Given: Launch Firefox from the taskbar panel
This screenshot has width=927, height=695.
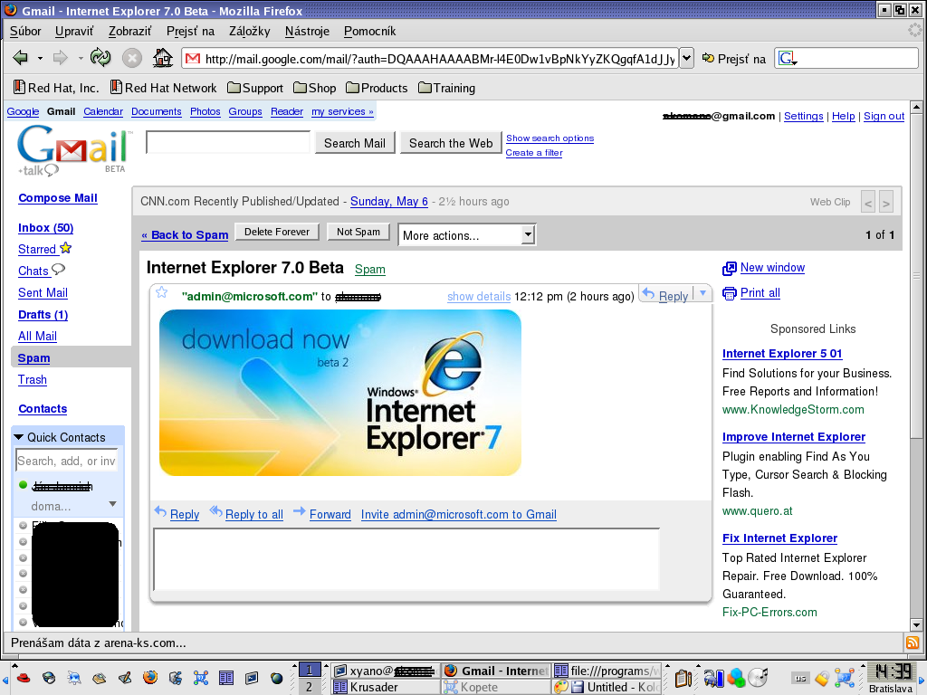Looking at the screenshot, I should pyautogui.click(x=150, y=677).
